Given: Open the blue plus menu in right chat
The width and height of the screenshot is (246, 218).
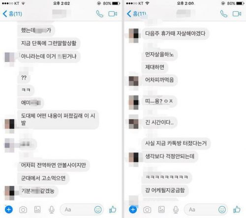Looking at the screenshot, I should (x=133, y=210).
